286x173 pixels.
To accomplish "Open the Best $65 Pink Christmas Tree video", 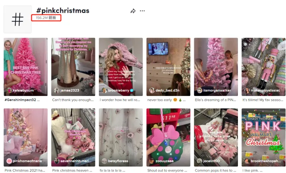I will coord(26,67).
